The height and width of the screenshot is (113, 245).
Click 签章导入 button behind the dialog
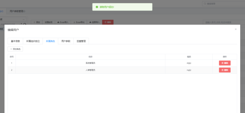(94, 22)
